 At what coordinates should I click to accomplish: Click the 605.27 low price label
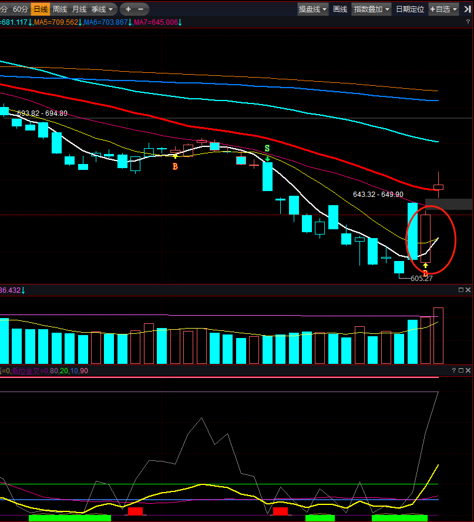(x=422, y=279)
